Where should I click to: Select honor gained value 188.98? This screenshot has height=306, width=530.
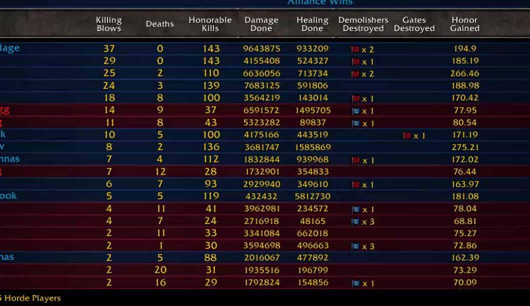tap(465, 85)
